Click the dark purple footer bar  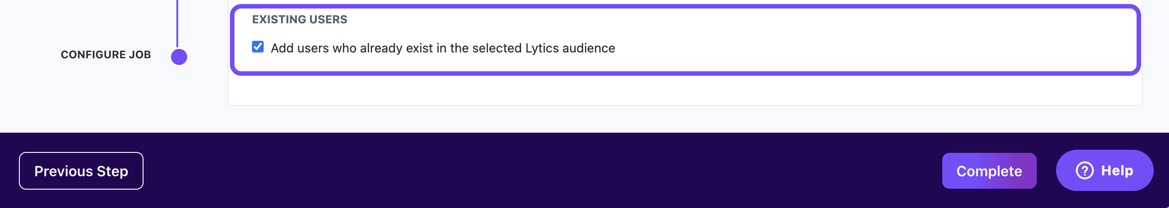click(544, 171)
